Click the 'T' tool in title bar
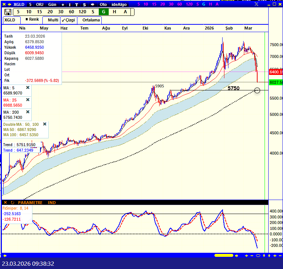 77,4
